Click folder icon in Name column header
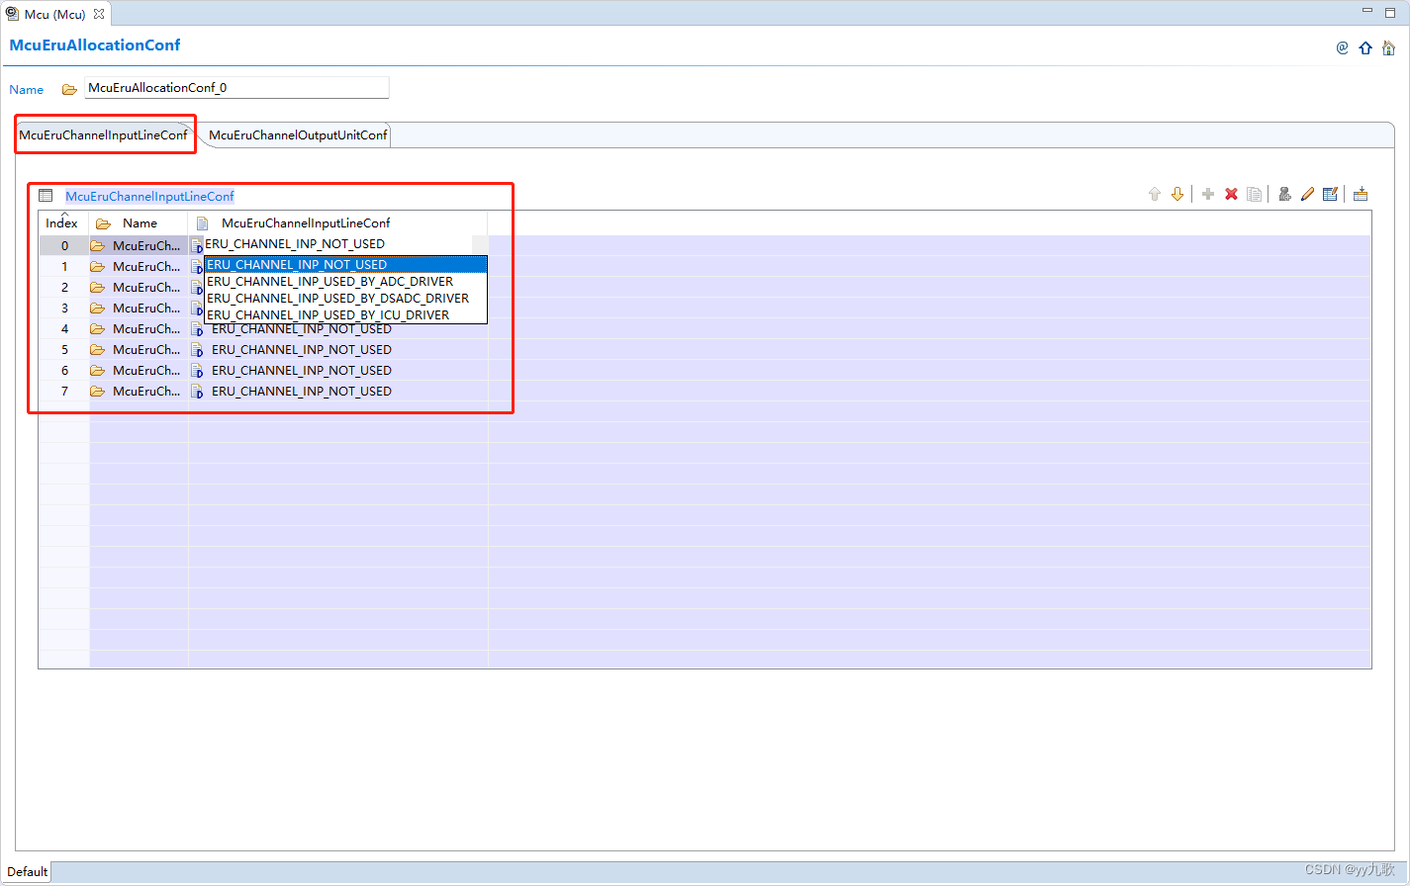1410x886 pixels. [x=103, y=223]
